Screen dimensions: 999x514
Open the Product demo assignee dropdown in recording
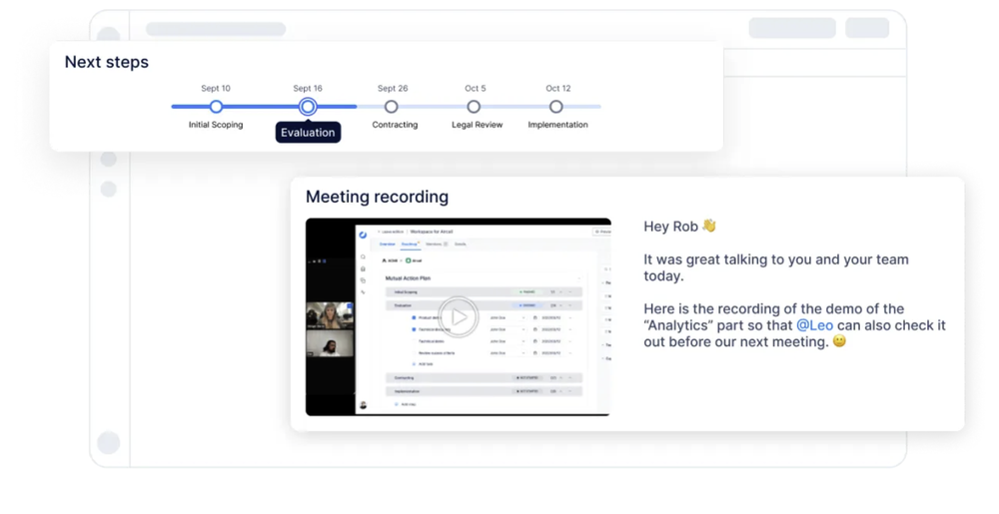(x=507, y=317)
